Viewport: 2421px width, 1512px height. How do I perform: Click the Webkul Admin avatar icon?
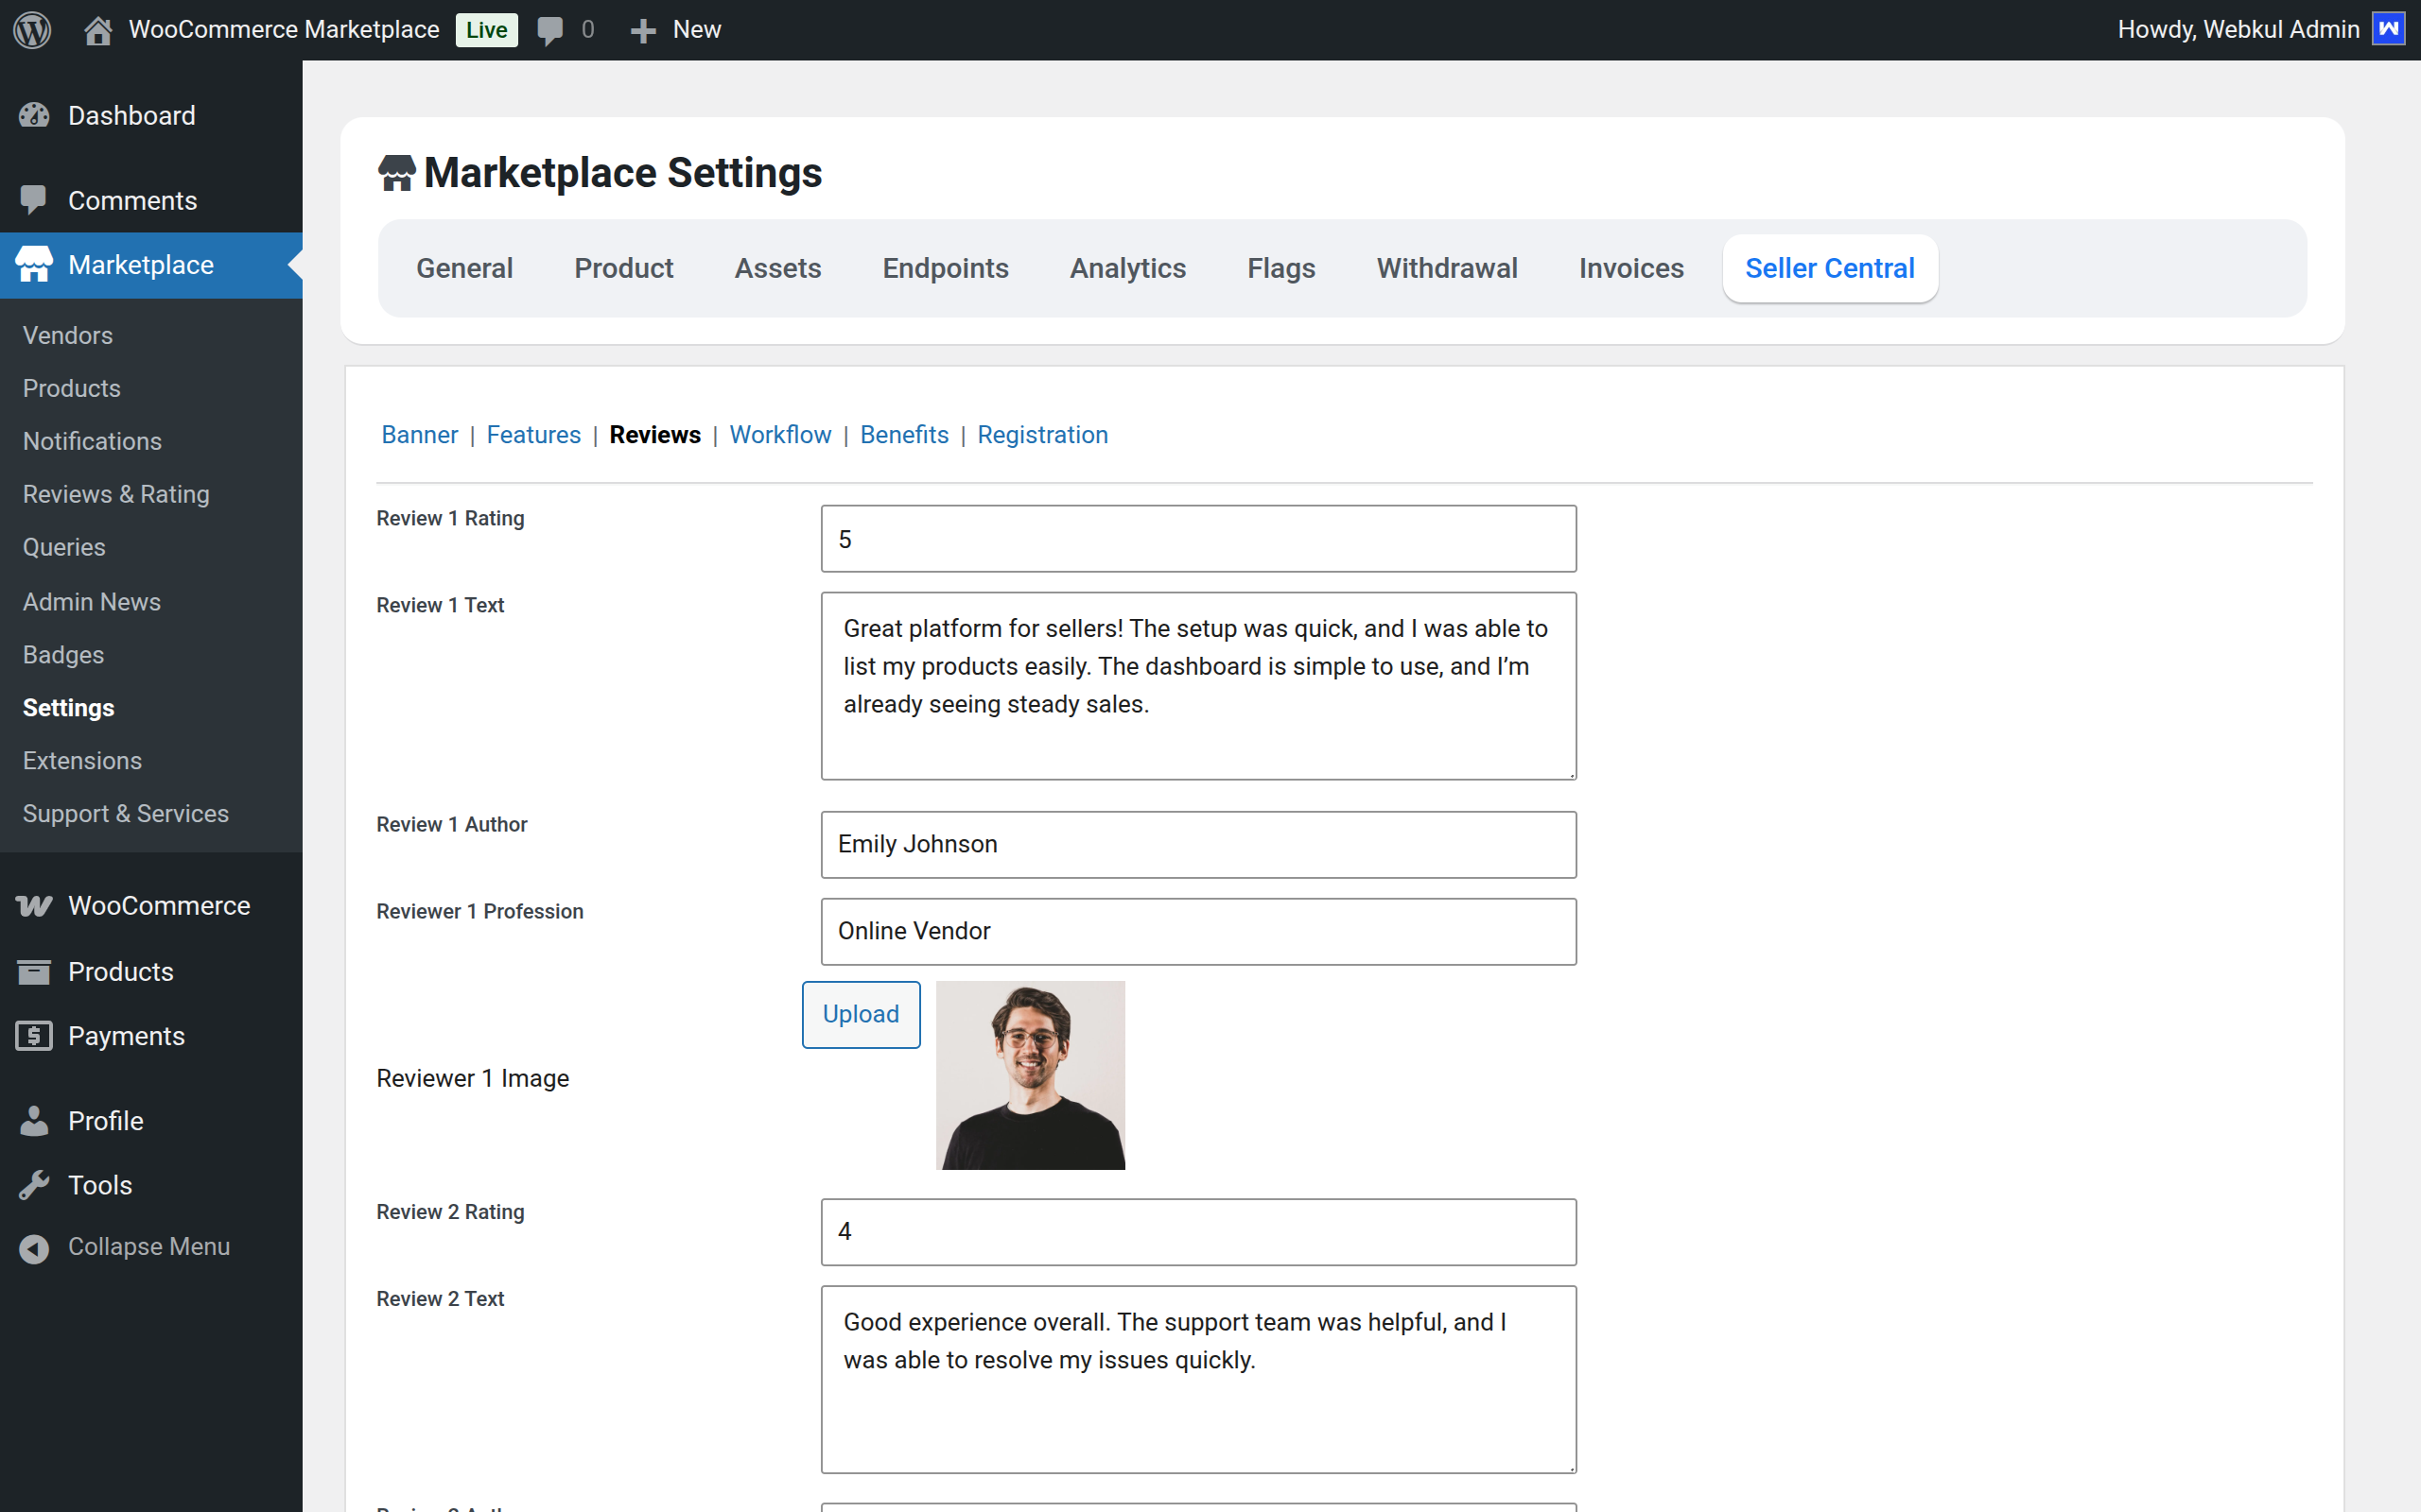pyautogui.click(x=2390, y=29)
